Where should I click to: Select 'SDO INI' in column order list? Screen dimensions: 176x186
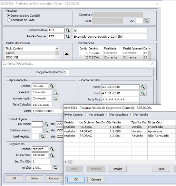30,57
